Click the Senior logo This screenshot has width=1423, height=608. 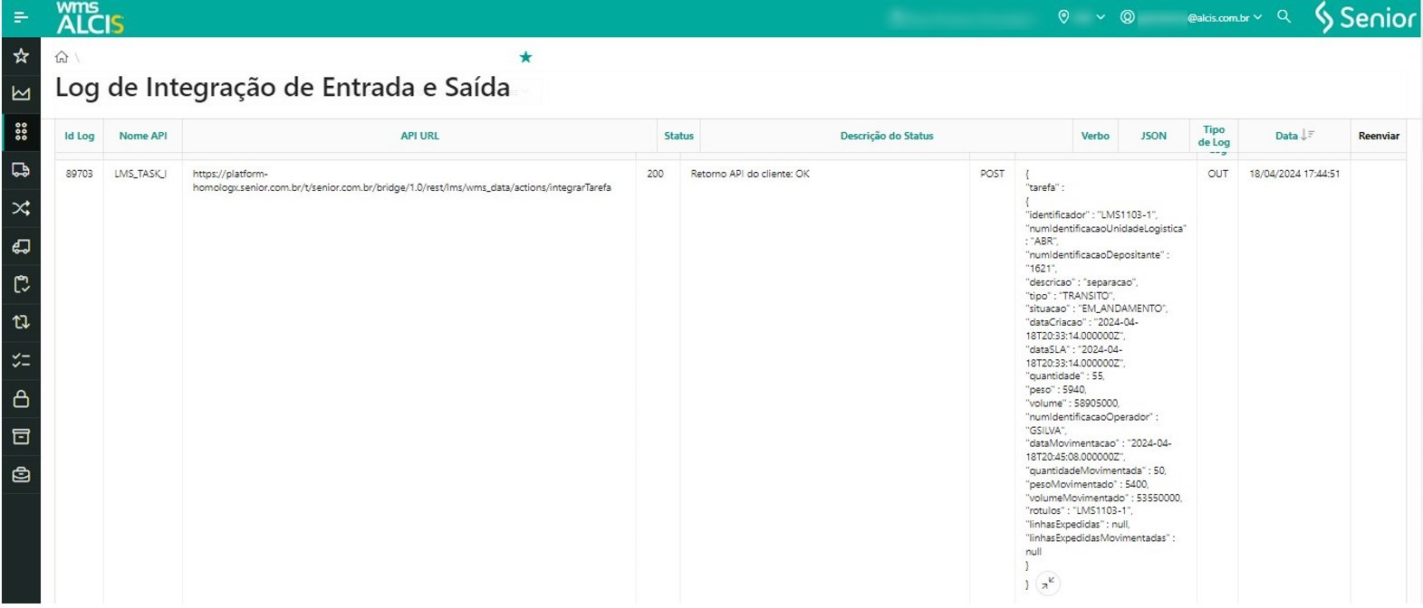[1365, 17]
